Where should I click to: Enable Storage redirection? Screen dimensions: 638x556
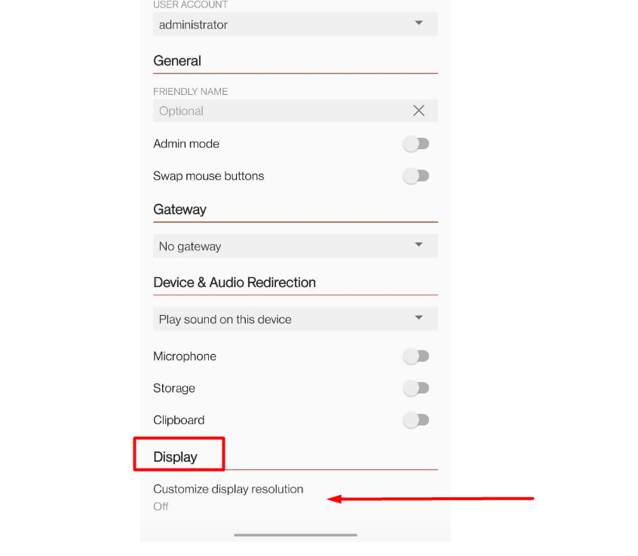[416, 388]
